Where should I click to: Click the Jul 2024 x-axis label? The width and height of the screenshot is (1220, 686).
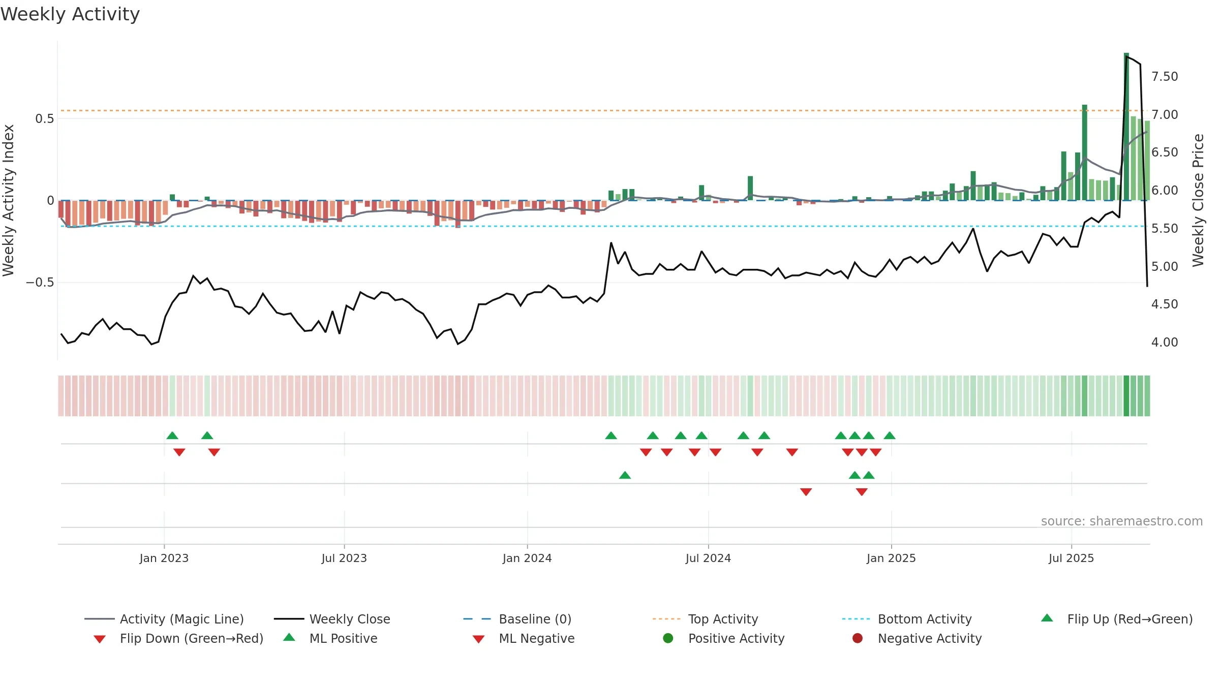pos(708,558)
